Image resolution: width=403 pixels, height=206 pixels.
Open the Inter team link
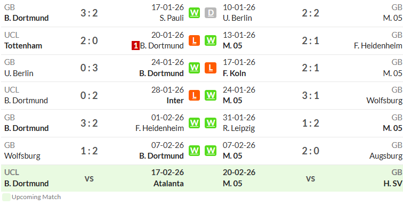point(175,101)
